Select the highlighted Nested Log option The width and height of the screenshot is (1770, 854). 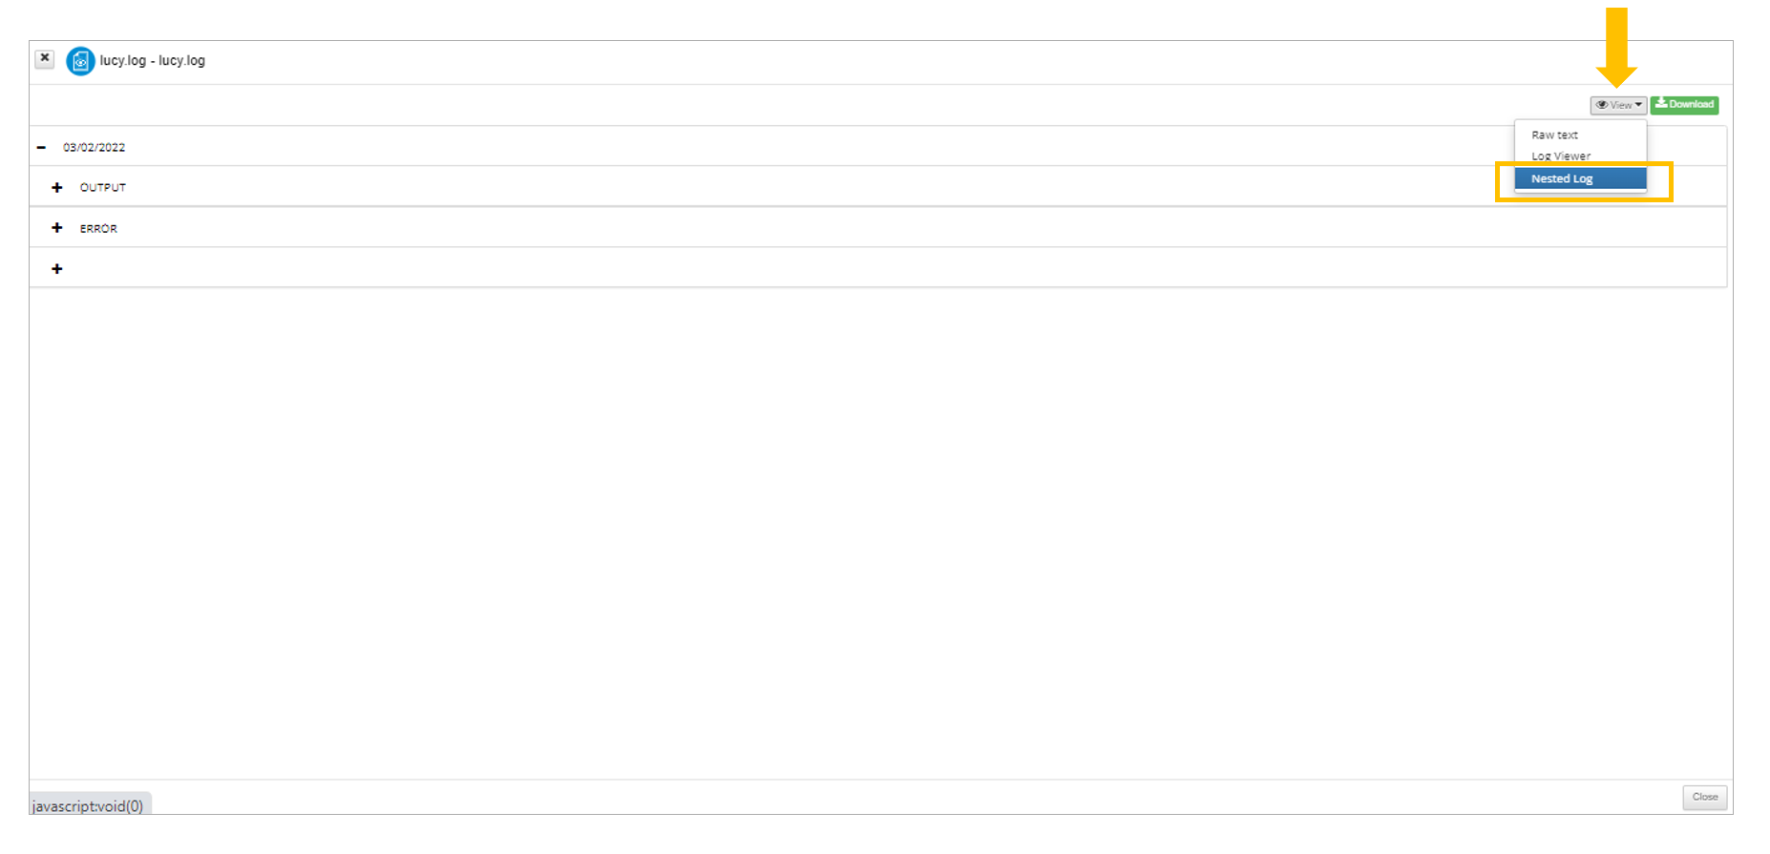click(1580, 179)
